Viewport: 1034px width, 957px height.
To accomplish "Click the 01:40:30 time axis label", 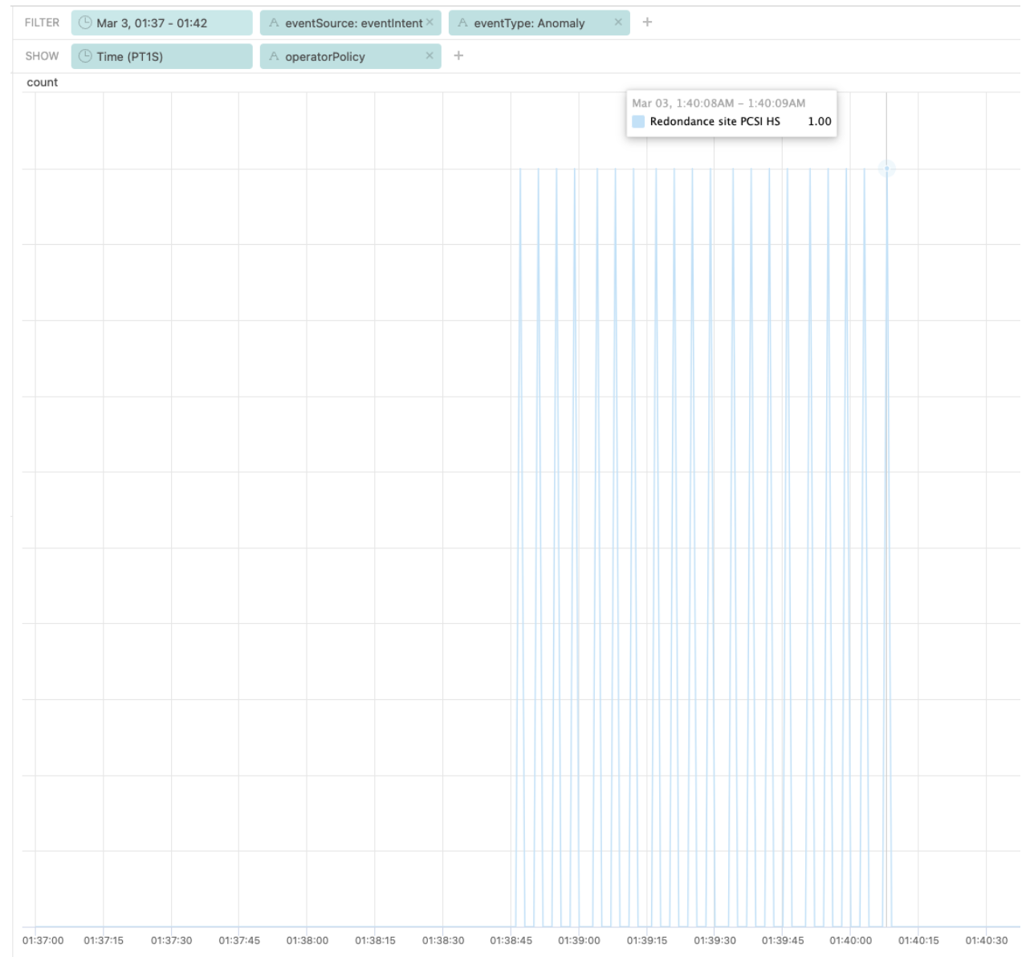I will click(986, 940).
